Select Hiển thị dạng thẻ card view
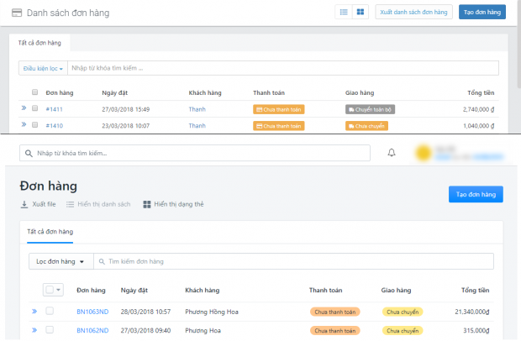This screenshot has height=341, width=521. (x=173, y=204)
